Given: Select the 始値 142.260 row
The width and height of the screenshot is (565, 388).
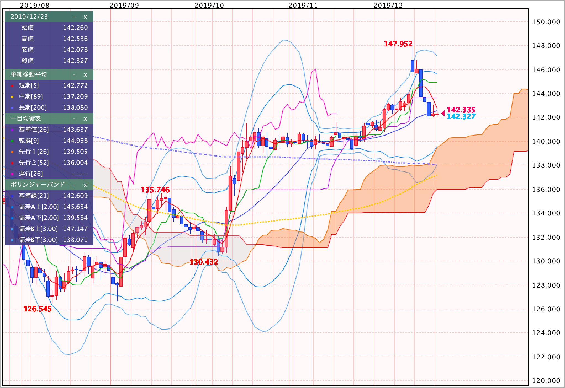Looking at the screenshot, I should click(x=49, y=28).
